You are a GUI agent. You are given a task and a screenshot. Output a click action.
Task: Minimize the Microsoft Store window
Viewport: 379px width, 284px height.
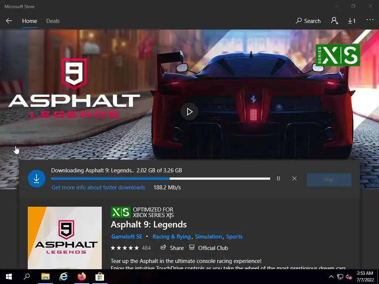(x=337, y=6)
